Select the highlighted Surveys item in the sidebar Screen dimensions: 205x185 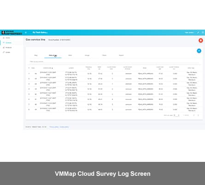tap(7, 43)
